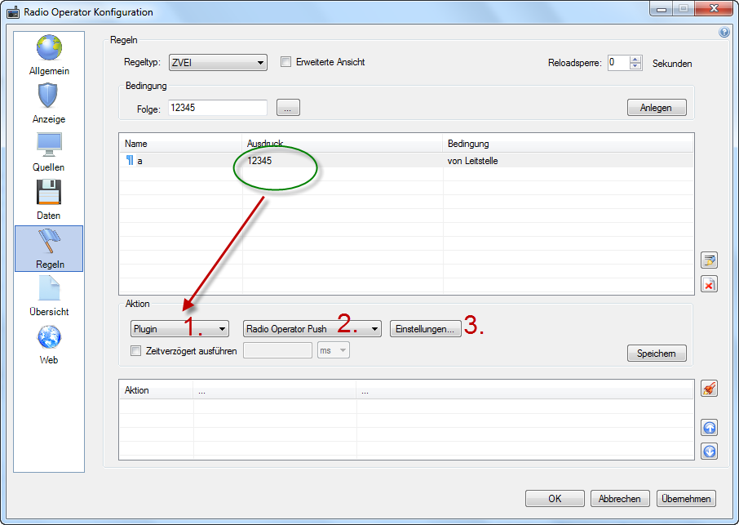The image size is (739, 525).
Task: Click the Aktion column header in action list
Action: click(156, 390)
